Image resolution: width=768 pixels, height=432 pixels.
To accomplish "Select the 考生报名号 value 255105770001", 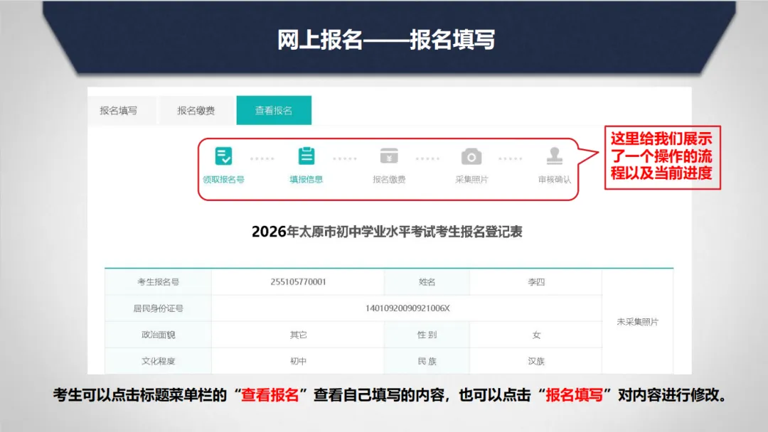I will click(297, 281).
